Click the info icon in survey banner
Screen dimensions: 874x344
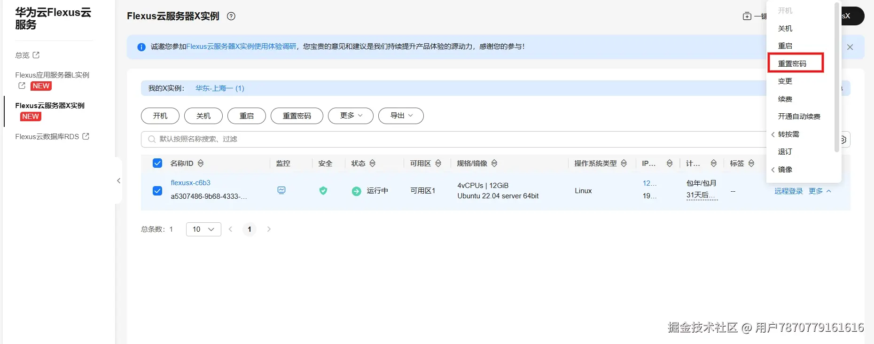(141, 47)
